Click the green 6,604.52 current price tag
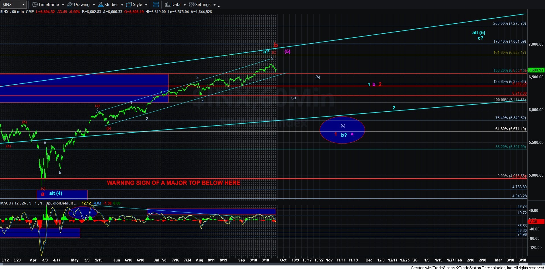Screen dimensions: 545x270 coord(536,70)
